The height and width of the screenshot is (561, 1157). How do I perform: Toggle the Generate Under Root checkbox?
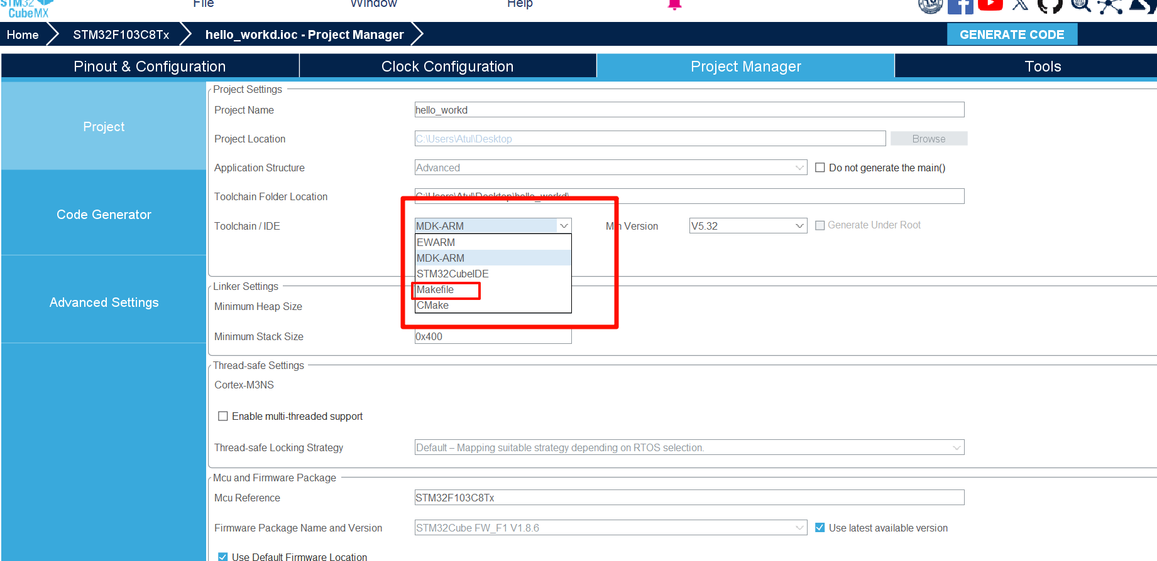coord(820,225)
